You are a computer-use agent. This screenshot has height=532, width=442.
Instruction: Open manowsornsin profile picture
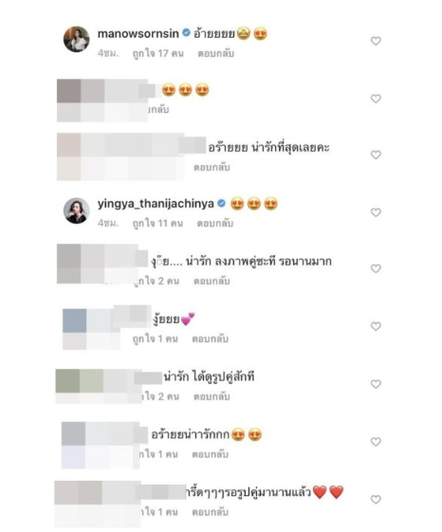[x=77, y=39]
